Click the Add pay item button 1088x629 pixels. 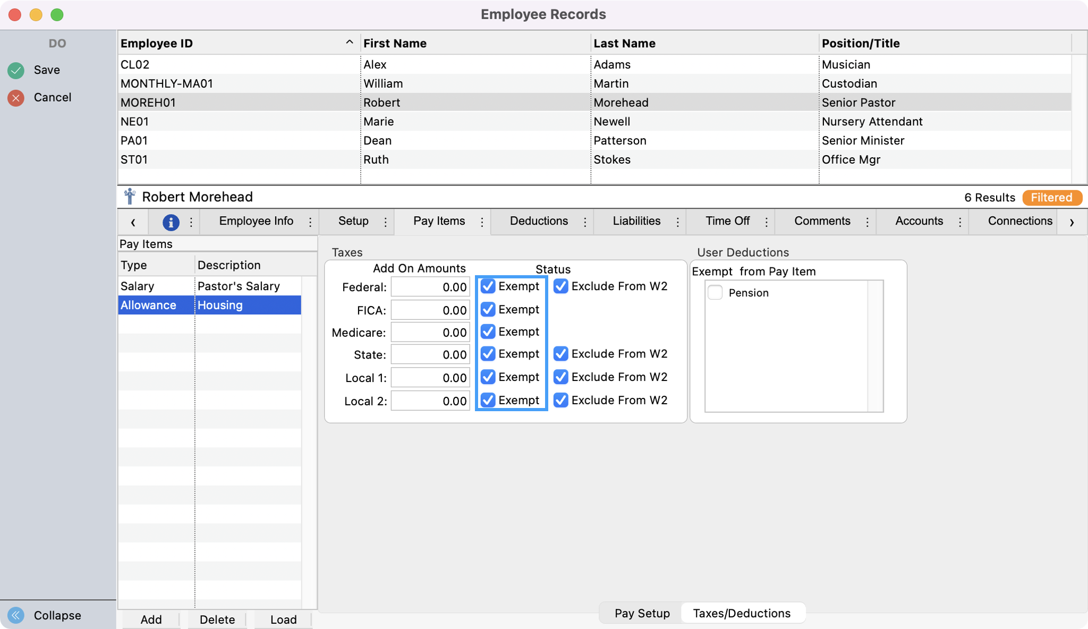pos(151,619)
